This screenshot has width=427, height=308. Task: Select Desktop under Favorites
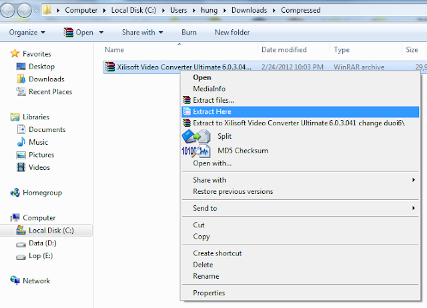pos(41,67)
